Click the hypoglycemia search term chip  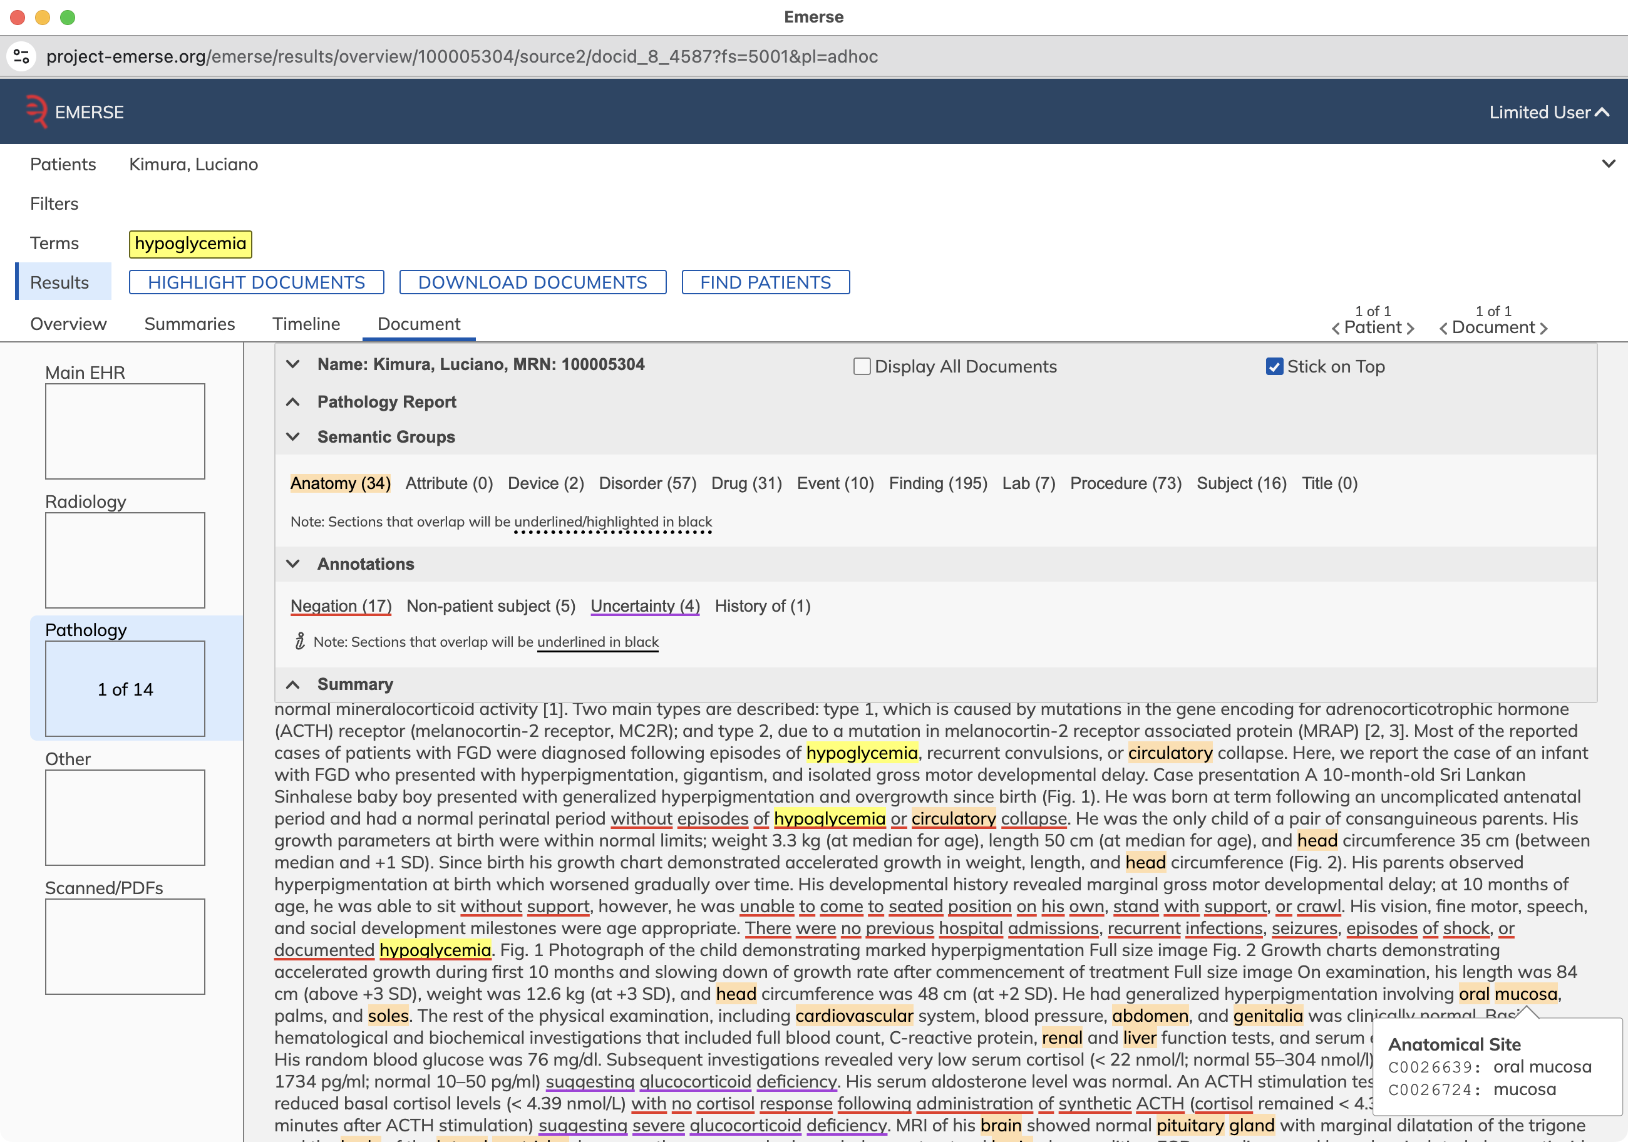click(190, 243)
